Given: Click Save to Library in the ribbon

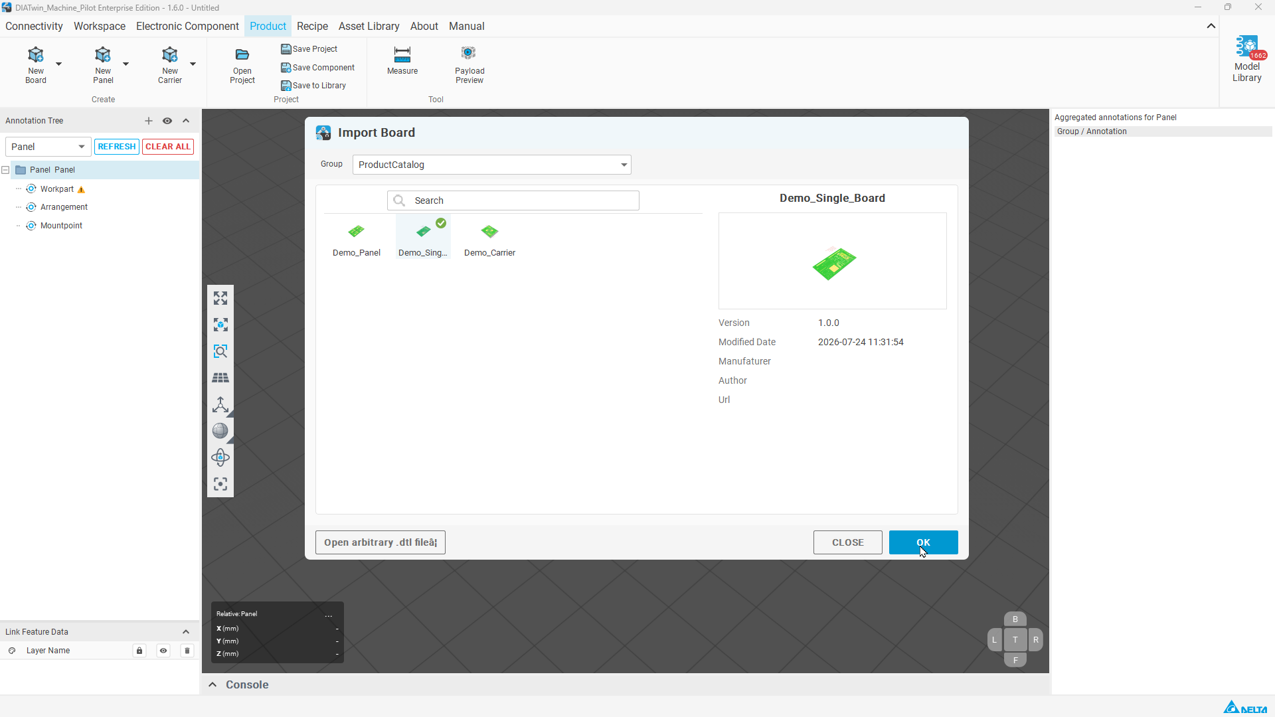Looking at the screenshot, I should [x=313, y=86].
